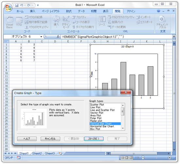The width and height of the screenshot is (180, 164).
Task: Select Scatter Plot graph type
Action: pyautogui.click(x=97, y=105)
